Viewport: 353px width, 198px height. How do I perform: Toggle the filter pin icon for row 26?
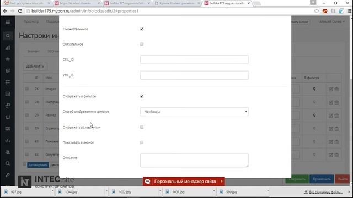314,89
